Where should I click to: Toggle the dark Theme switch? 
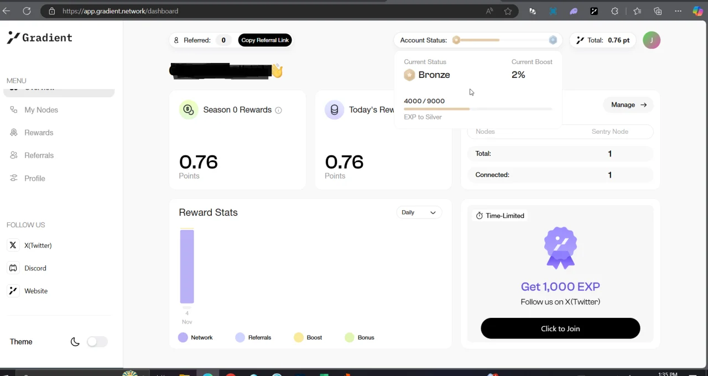[97, 342]
